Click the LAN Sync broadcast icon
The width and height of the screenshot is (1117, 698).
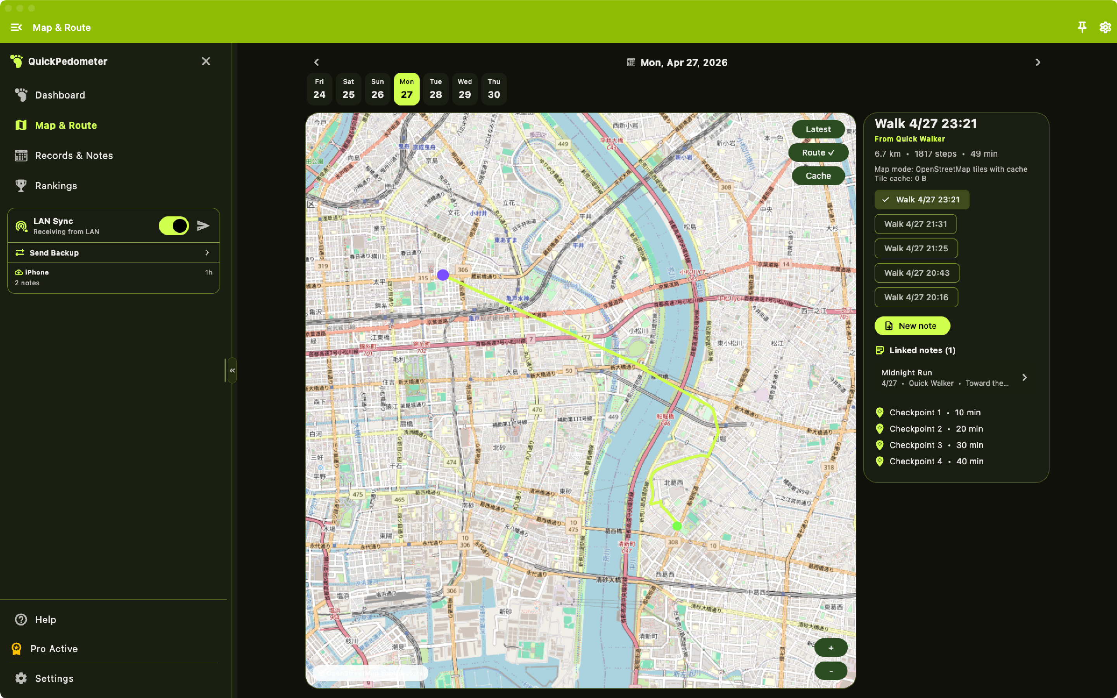pos(21,226)
